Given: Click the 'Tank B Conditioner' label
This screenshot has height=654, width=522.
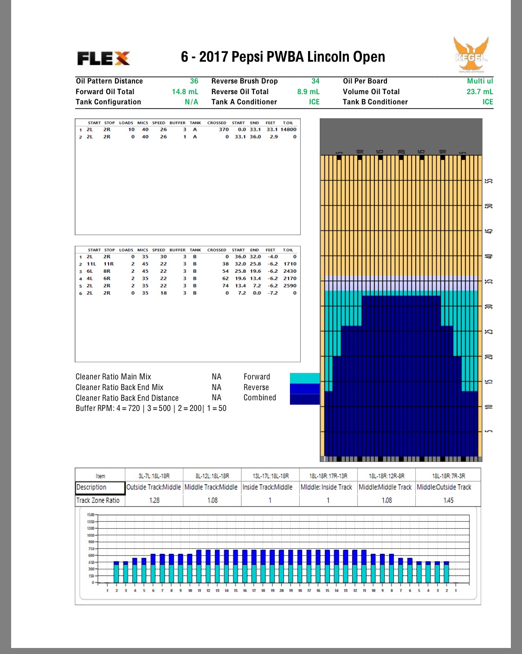Looking at the screenshot, I should tap(375, 102).
